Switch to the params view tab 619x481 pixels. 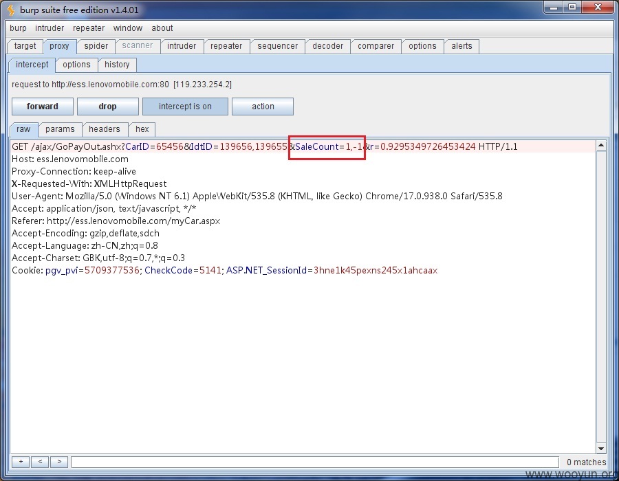(60, 129)
